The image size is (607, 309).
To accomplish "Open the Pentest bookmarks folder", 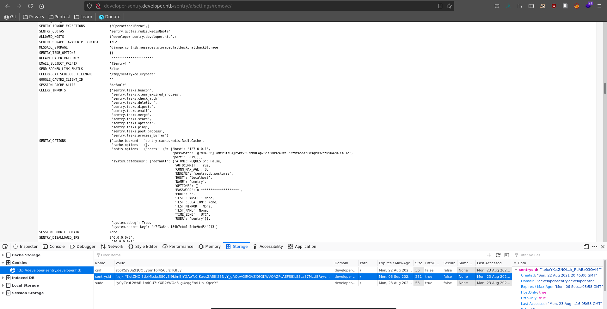I will [x=59, y=17].
